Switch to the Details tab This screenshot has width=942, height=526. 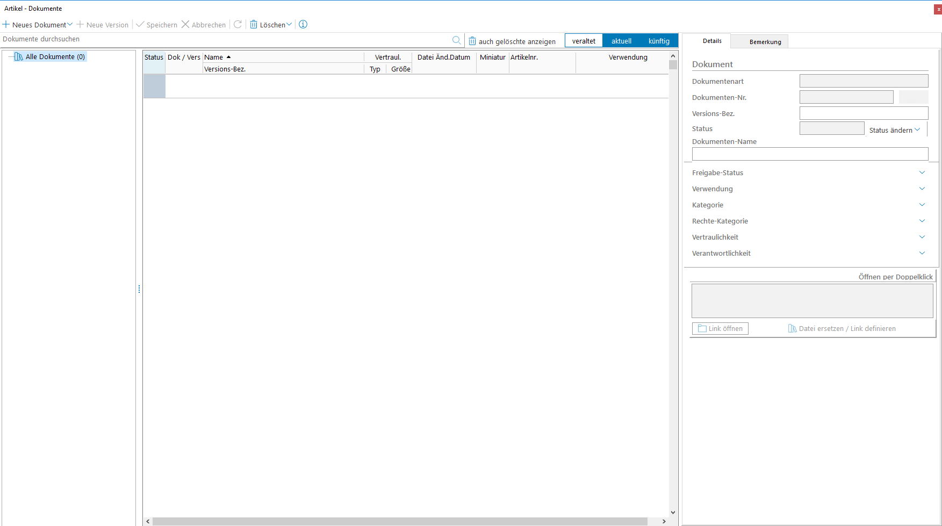(712, 41)
